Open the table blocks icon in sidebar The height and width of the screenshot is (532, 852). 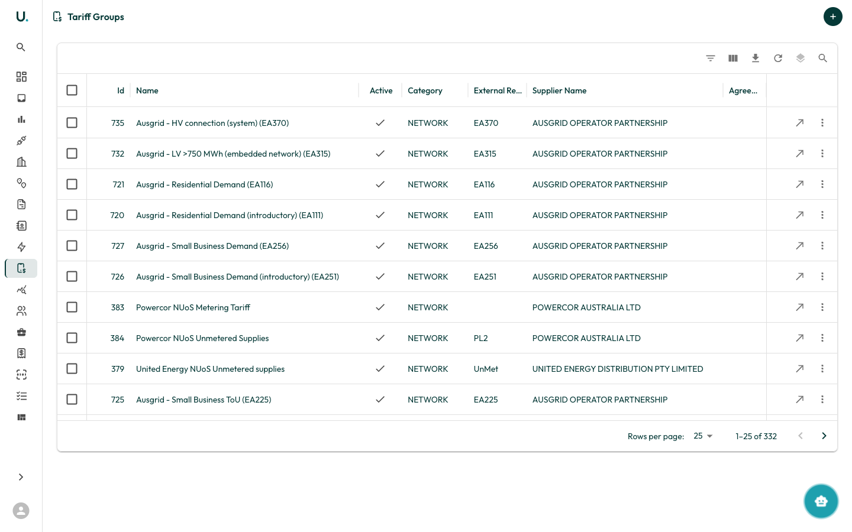(21, 417)
